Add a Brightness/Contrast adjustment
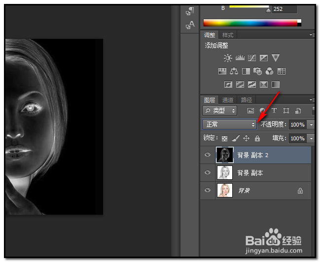The image size is (320, 262). [228, 58]
